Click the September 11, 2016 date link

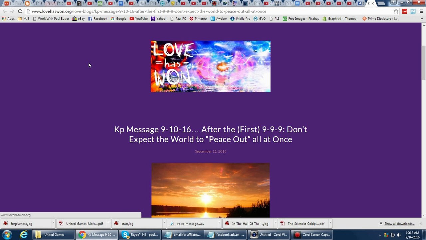click(211, 151)
